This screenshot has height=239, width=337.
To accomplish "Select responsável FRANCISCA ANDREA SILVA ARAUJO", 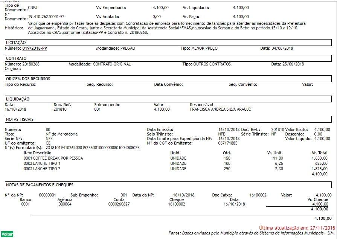I will click(221, 109).
